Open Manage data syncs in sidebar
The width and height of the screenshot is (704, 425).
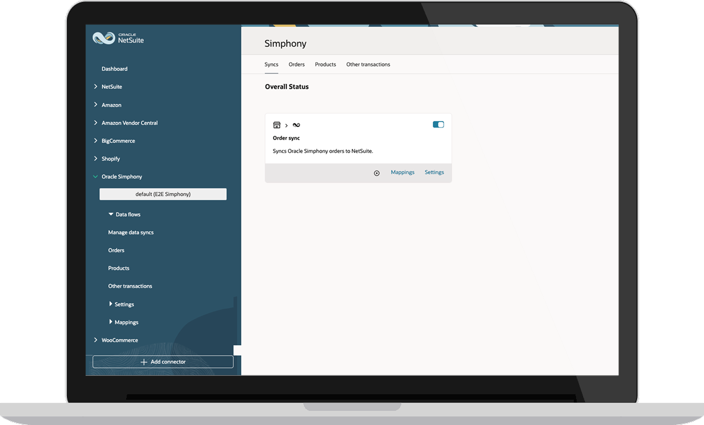click(131, 233)
